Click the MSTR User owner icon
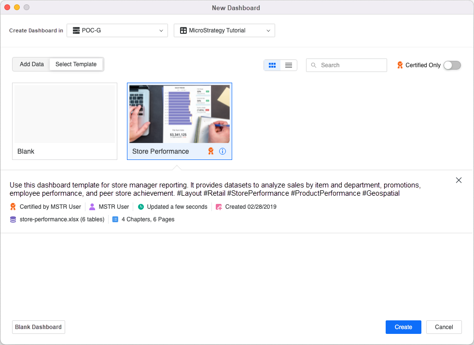 click(92, 207)
